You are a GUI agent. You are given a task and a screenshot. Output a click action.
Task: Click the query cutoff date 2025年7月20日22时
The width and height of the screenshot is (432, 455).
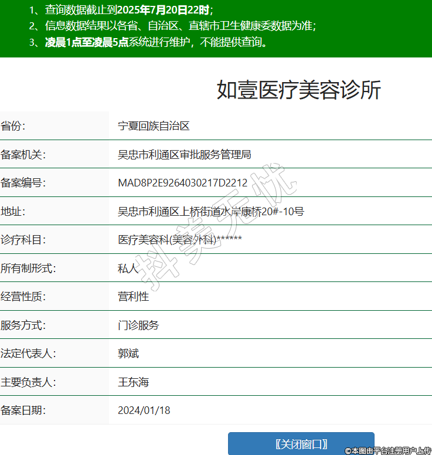coord(164,9)
